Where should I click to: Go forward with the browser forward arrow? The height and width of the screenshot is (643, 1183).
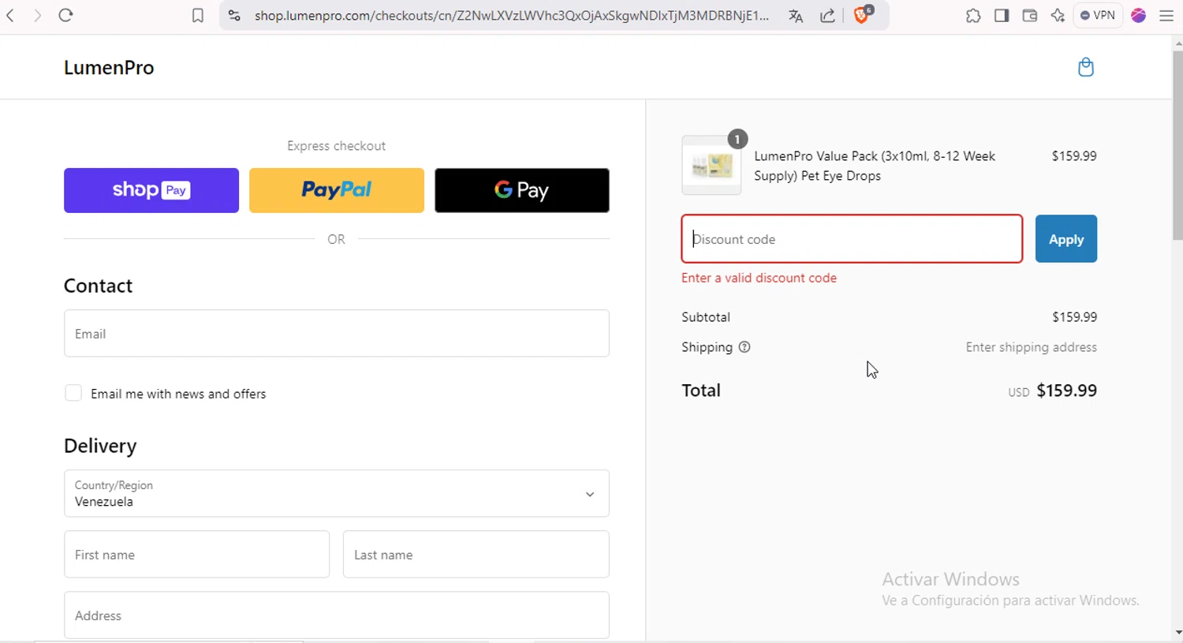click(37, 15)
